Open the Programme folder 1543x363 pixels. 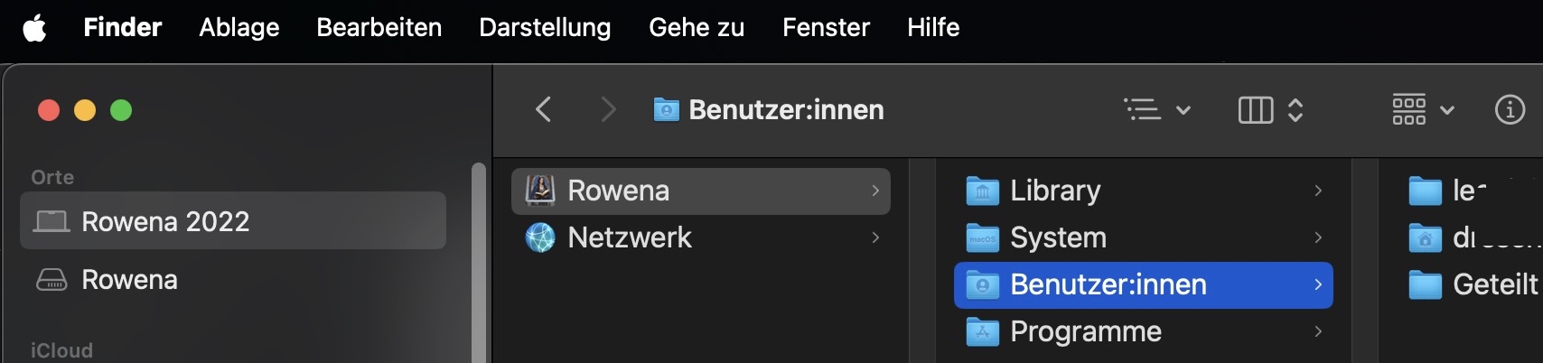[1085, 331]
